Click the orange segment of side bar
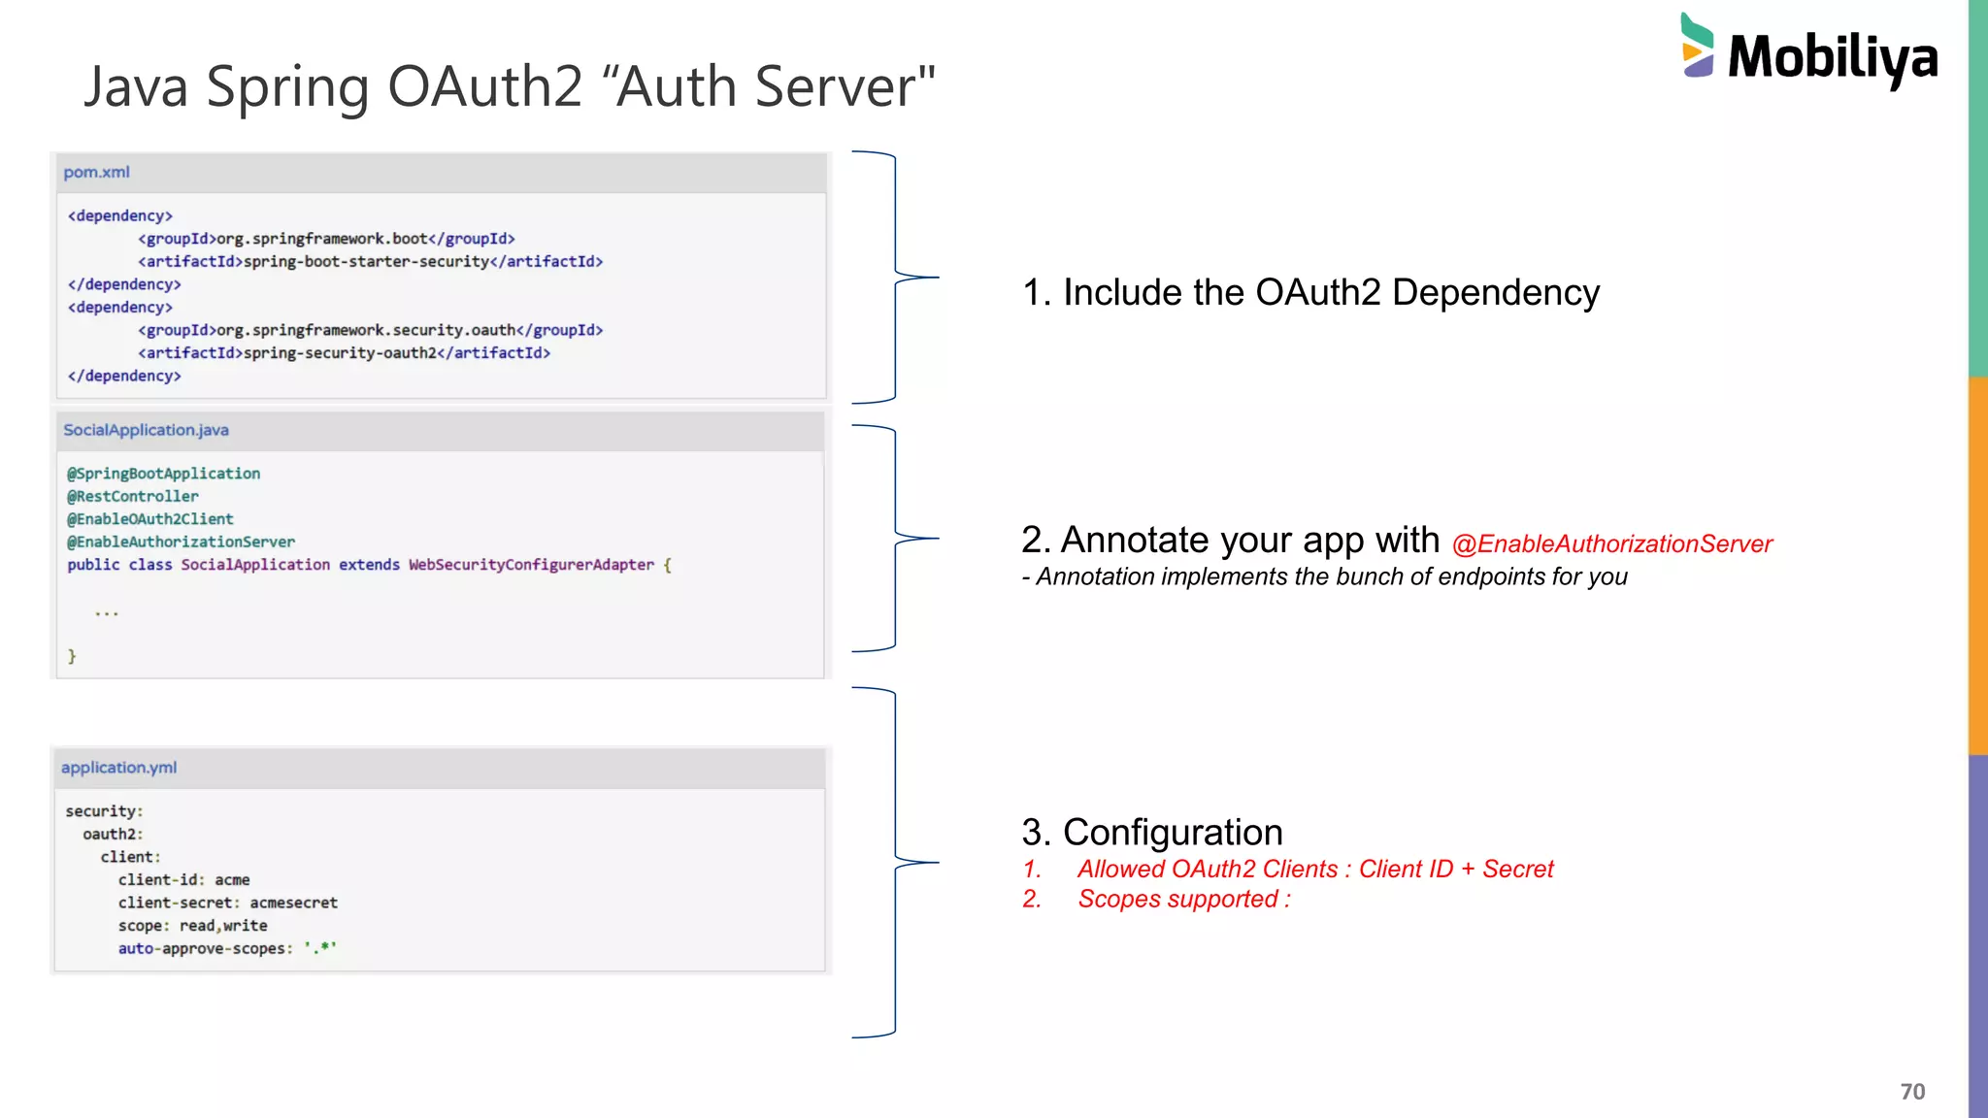Image resolution: width=1988 pixels, height=1118 pixels. point(1977,565)
